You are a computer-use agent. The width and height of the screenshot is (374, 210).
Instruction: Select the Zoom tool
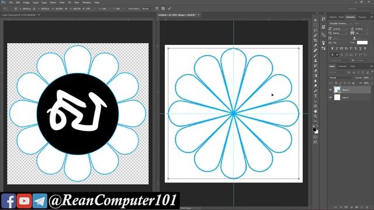click(316, 116)
